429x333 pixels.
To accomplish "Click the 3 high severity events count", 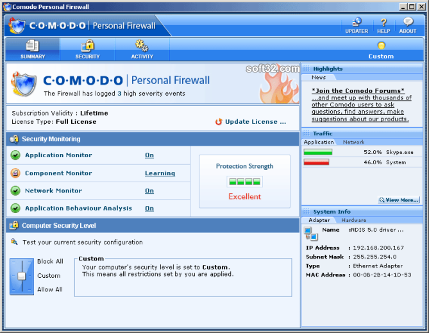I will 119,94.
